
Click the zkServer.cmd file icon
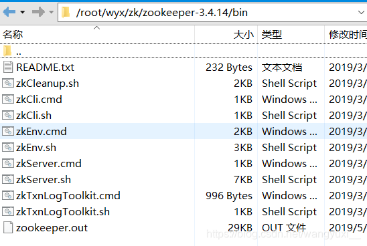point(8,163)
